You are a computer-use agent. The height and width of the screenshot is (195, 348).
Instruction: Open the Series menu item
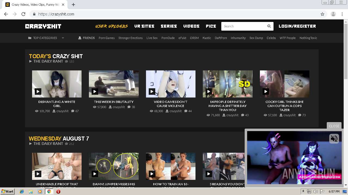point(169,26)
